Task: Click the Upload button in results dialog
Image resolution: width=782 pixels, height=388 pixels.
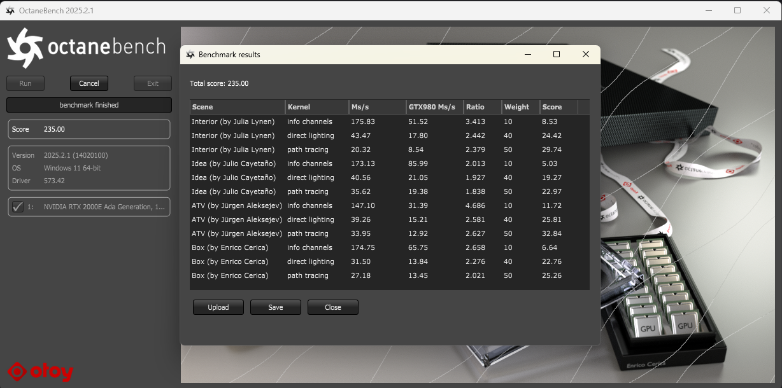Action: pyautogui.click(x=218, y=307)
